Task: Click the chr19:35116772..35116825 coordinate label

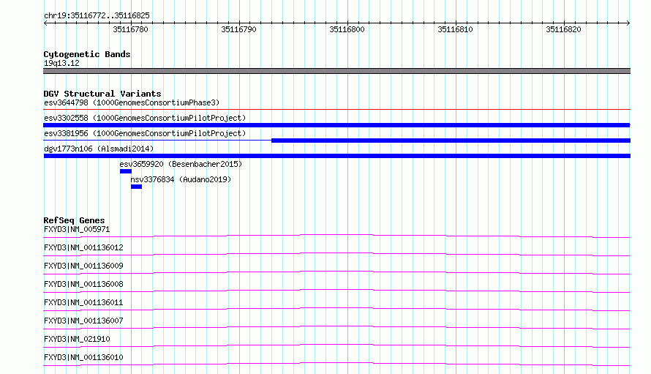Action: (97, 16)
